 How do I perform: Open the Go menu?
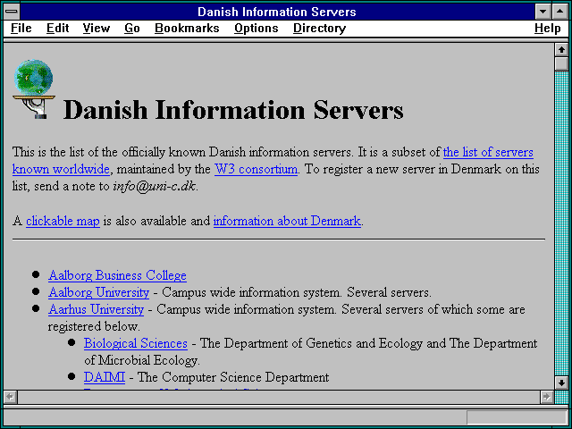coord(132,29)
